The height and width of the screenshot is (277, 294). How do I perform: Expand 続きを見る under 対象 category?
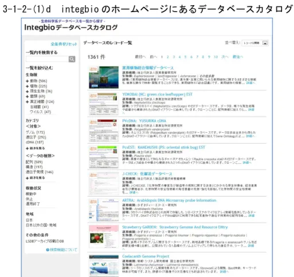[36, 148]
